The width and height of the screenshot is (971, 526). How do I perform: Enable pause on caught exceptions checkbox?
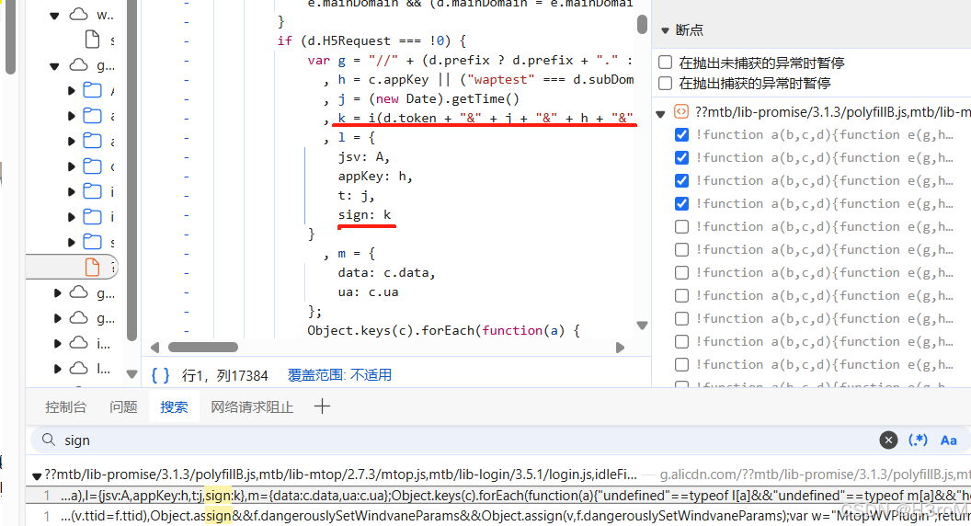pyautogui.click(x=665, y=83)
